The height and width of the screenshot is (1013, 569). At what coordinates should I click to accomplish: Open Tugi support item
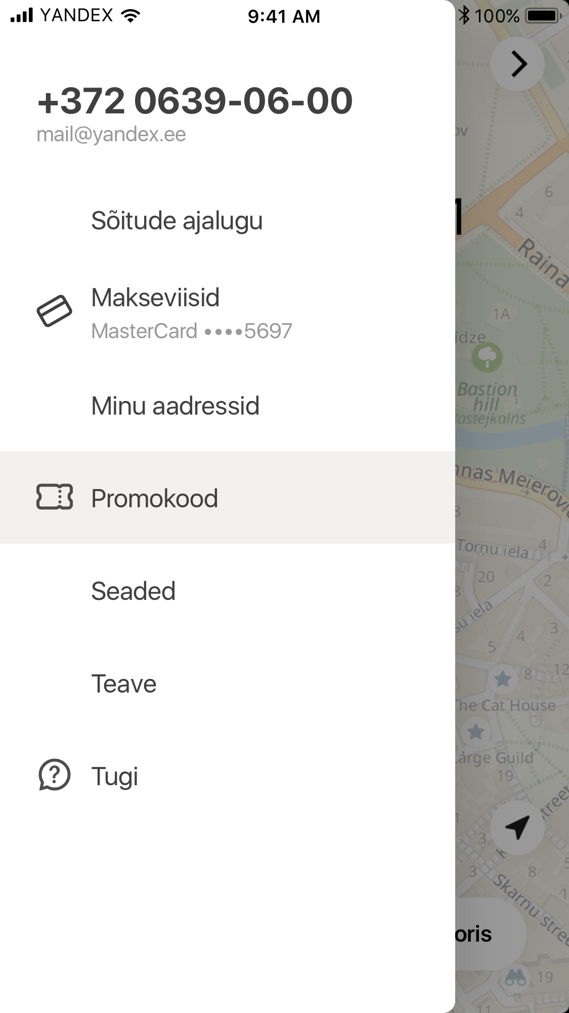click(x=114, y=776)
